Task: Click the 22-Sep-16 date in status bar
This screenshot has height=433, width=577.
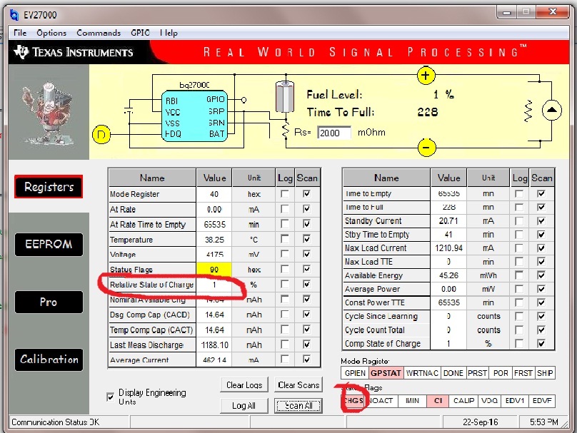Action: tap(480, 422)
